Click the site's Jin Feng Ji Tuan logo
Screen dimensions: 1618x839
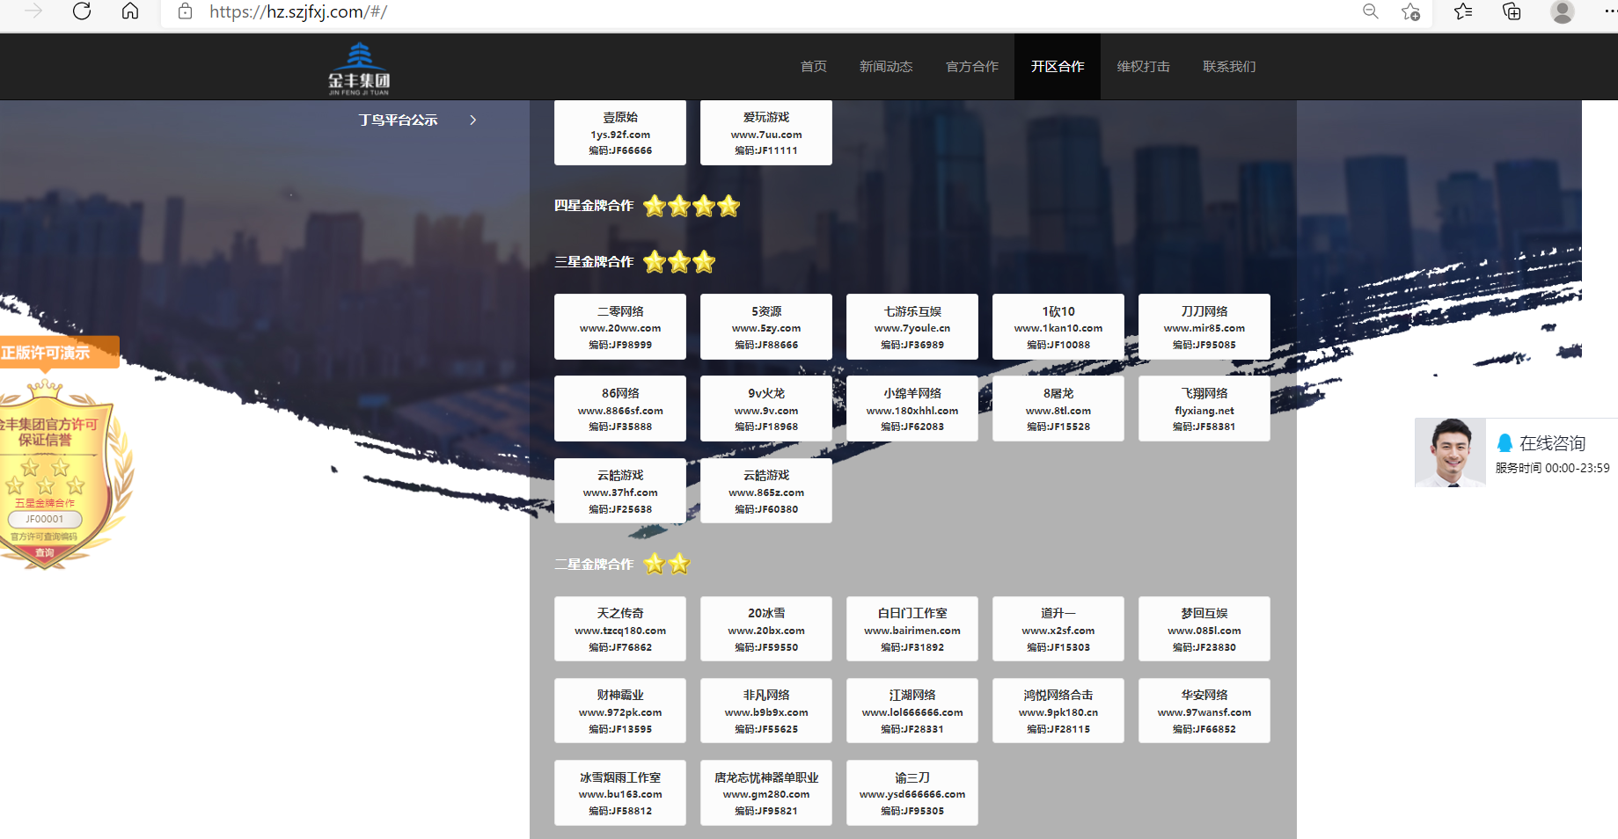tap(359, 68)
